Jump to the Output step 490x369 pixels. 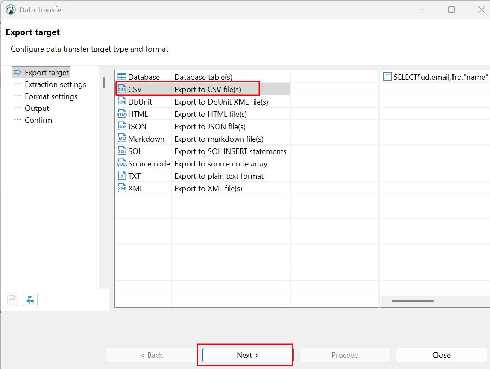[37, 108]
